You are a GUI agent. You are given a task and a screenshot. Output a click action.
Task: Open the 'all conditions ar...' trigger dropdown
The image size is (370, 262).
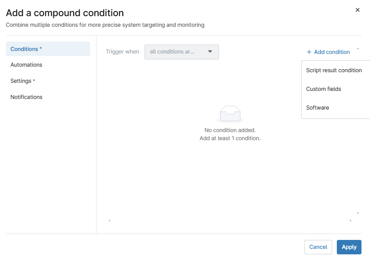(x=182, y=51)
